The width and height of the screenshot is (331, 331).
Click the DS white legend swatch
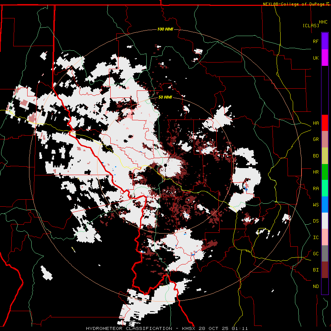coord(325,221)
